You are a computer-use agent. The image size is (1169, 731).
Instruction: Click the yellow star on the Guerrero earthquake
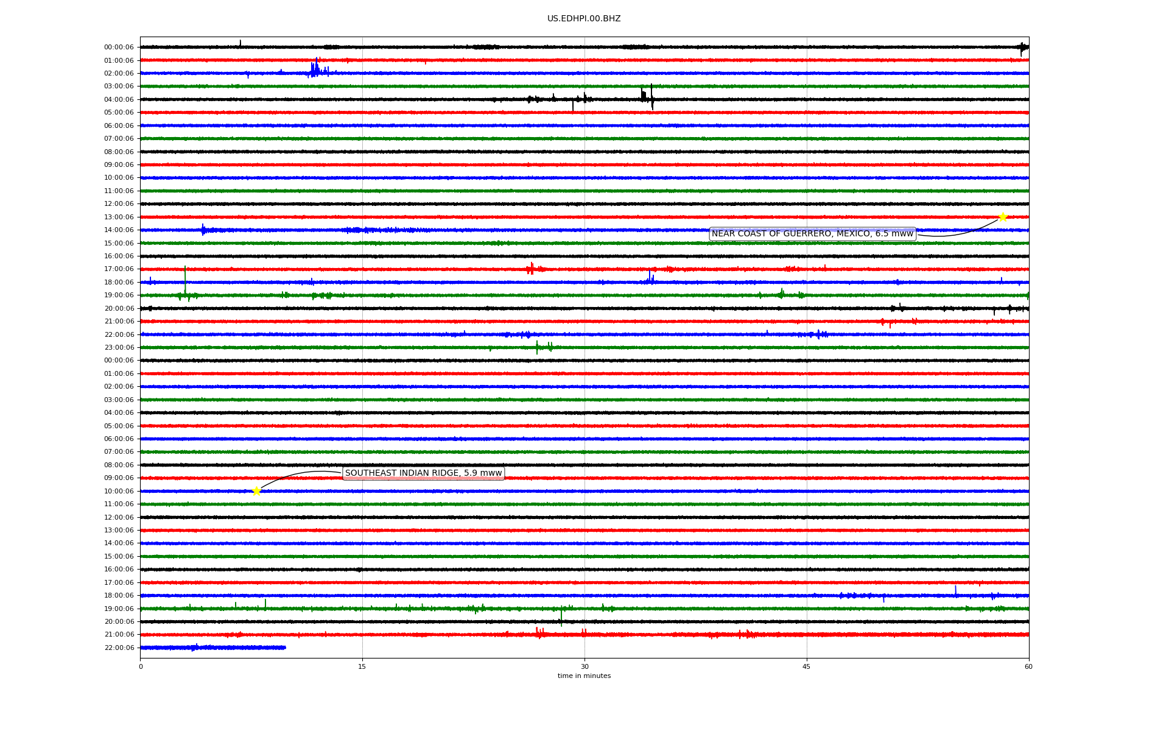pyautogui.click(x=1003, y=217)
